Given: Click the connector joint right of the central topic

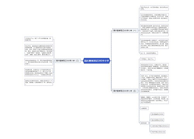Looking at the screenshot, I should pos(111,61).
